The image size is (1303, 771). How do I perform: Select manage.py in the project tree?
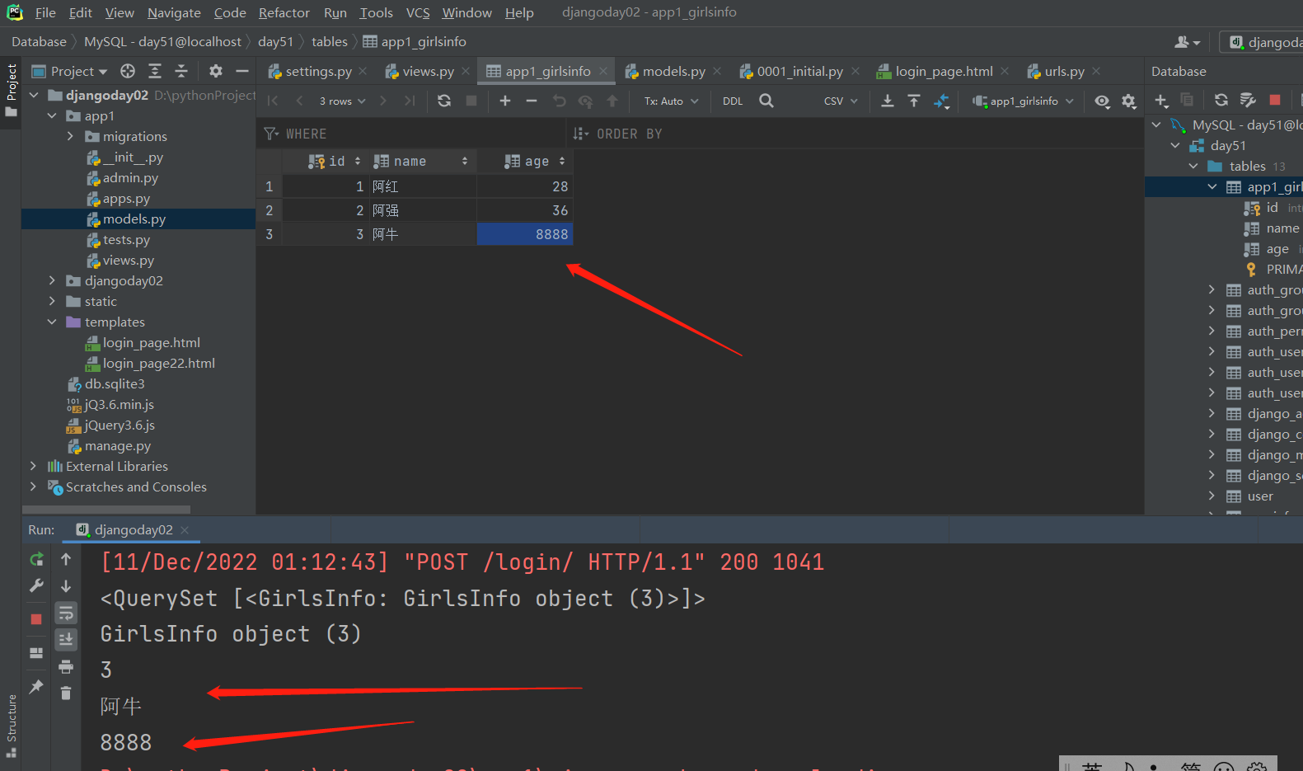[x=109, y=446]
